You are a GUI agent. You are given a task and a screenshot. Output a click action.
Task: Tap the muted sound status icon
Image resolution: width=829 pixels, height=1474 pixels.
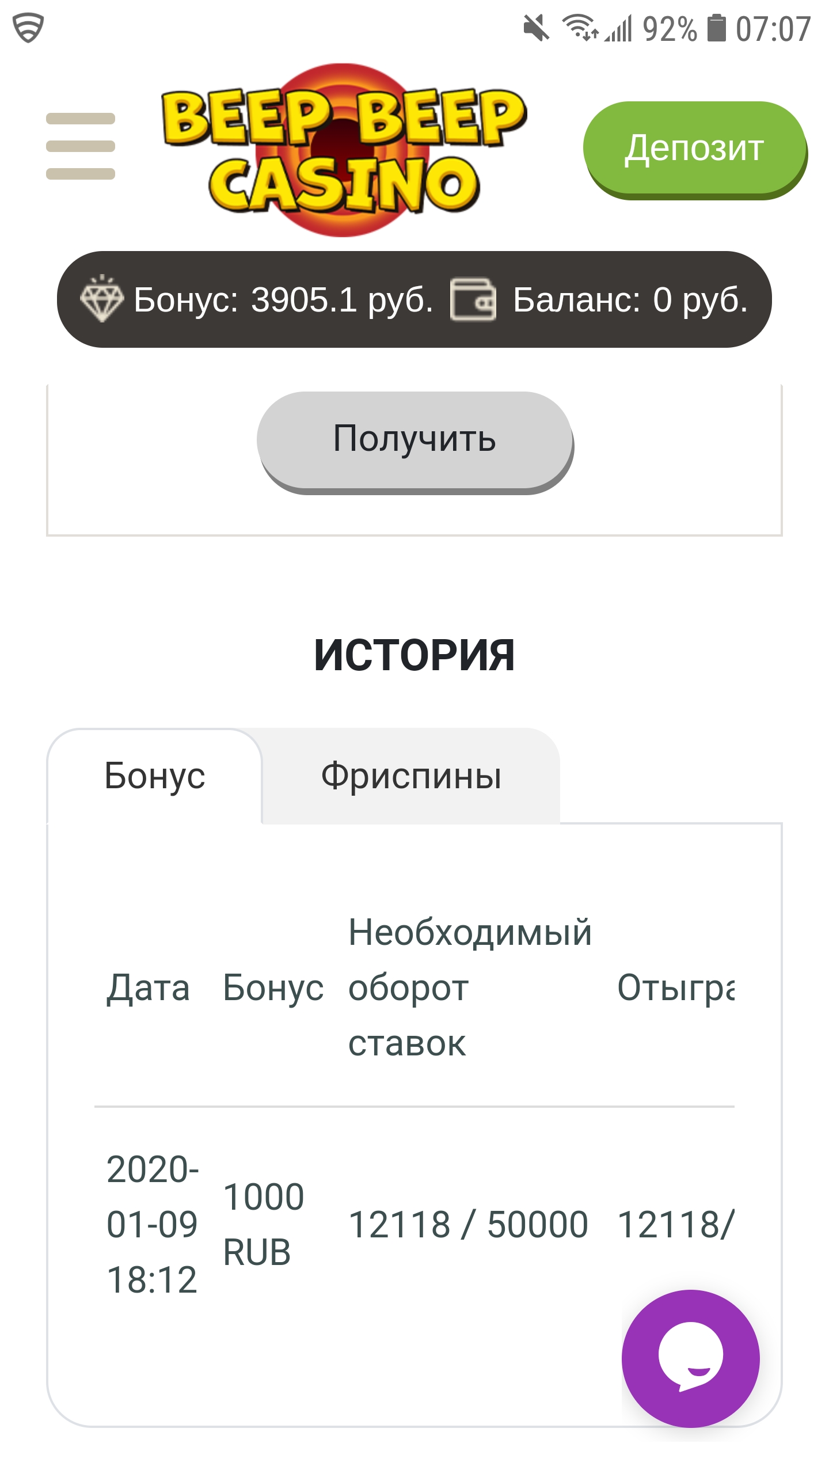click(x=536, y=28)
